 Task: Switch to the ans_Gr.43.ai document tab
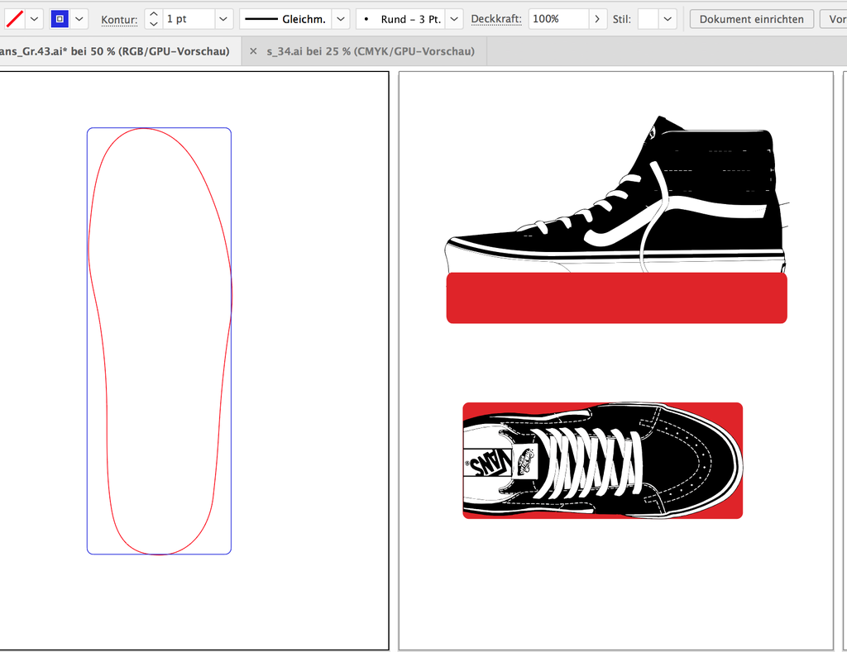click(x=114, y=51)
